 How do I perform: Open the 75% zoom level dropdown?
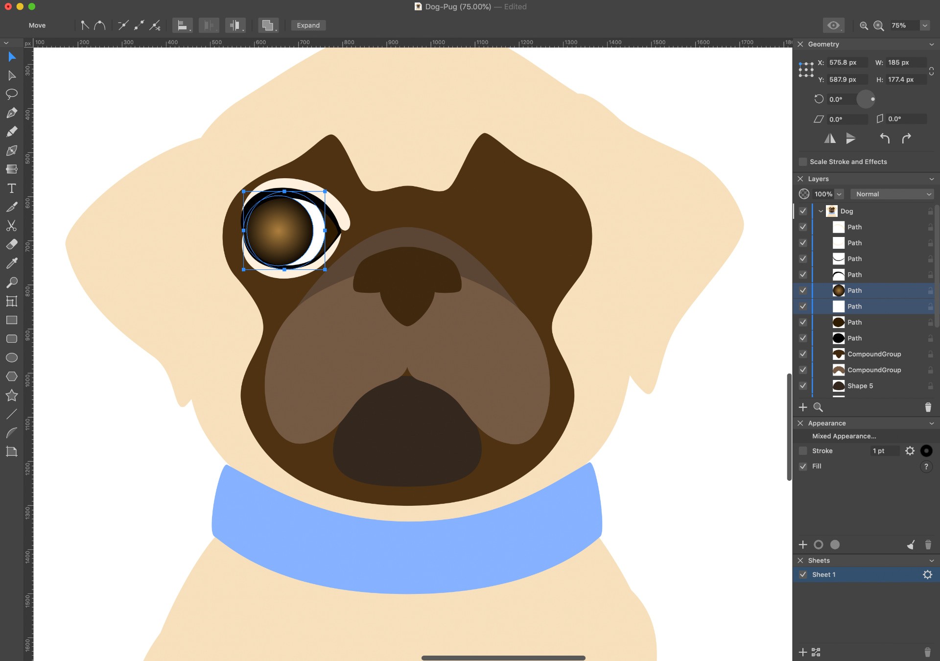pos(925,25)
